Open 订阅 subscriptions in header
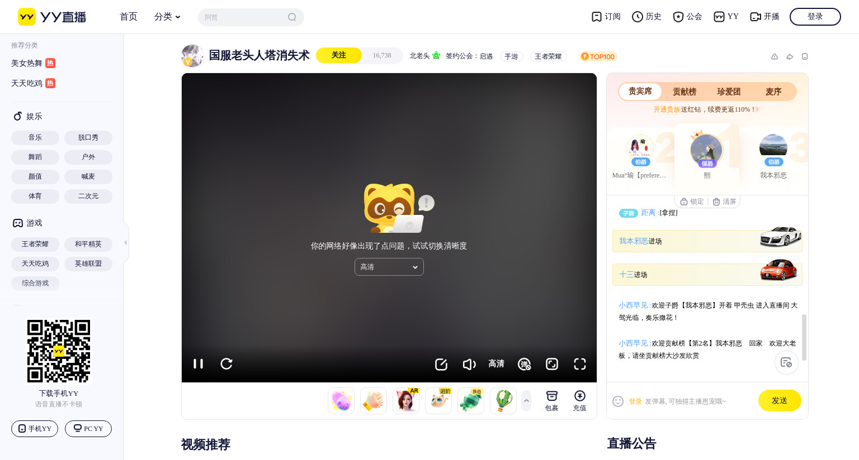The image size is (859, 460). tap(606, 17)
